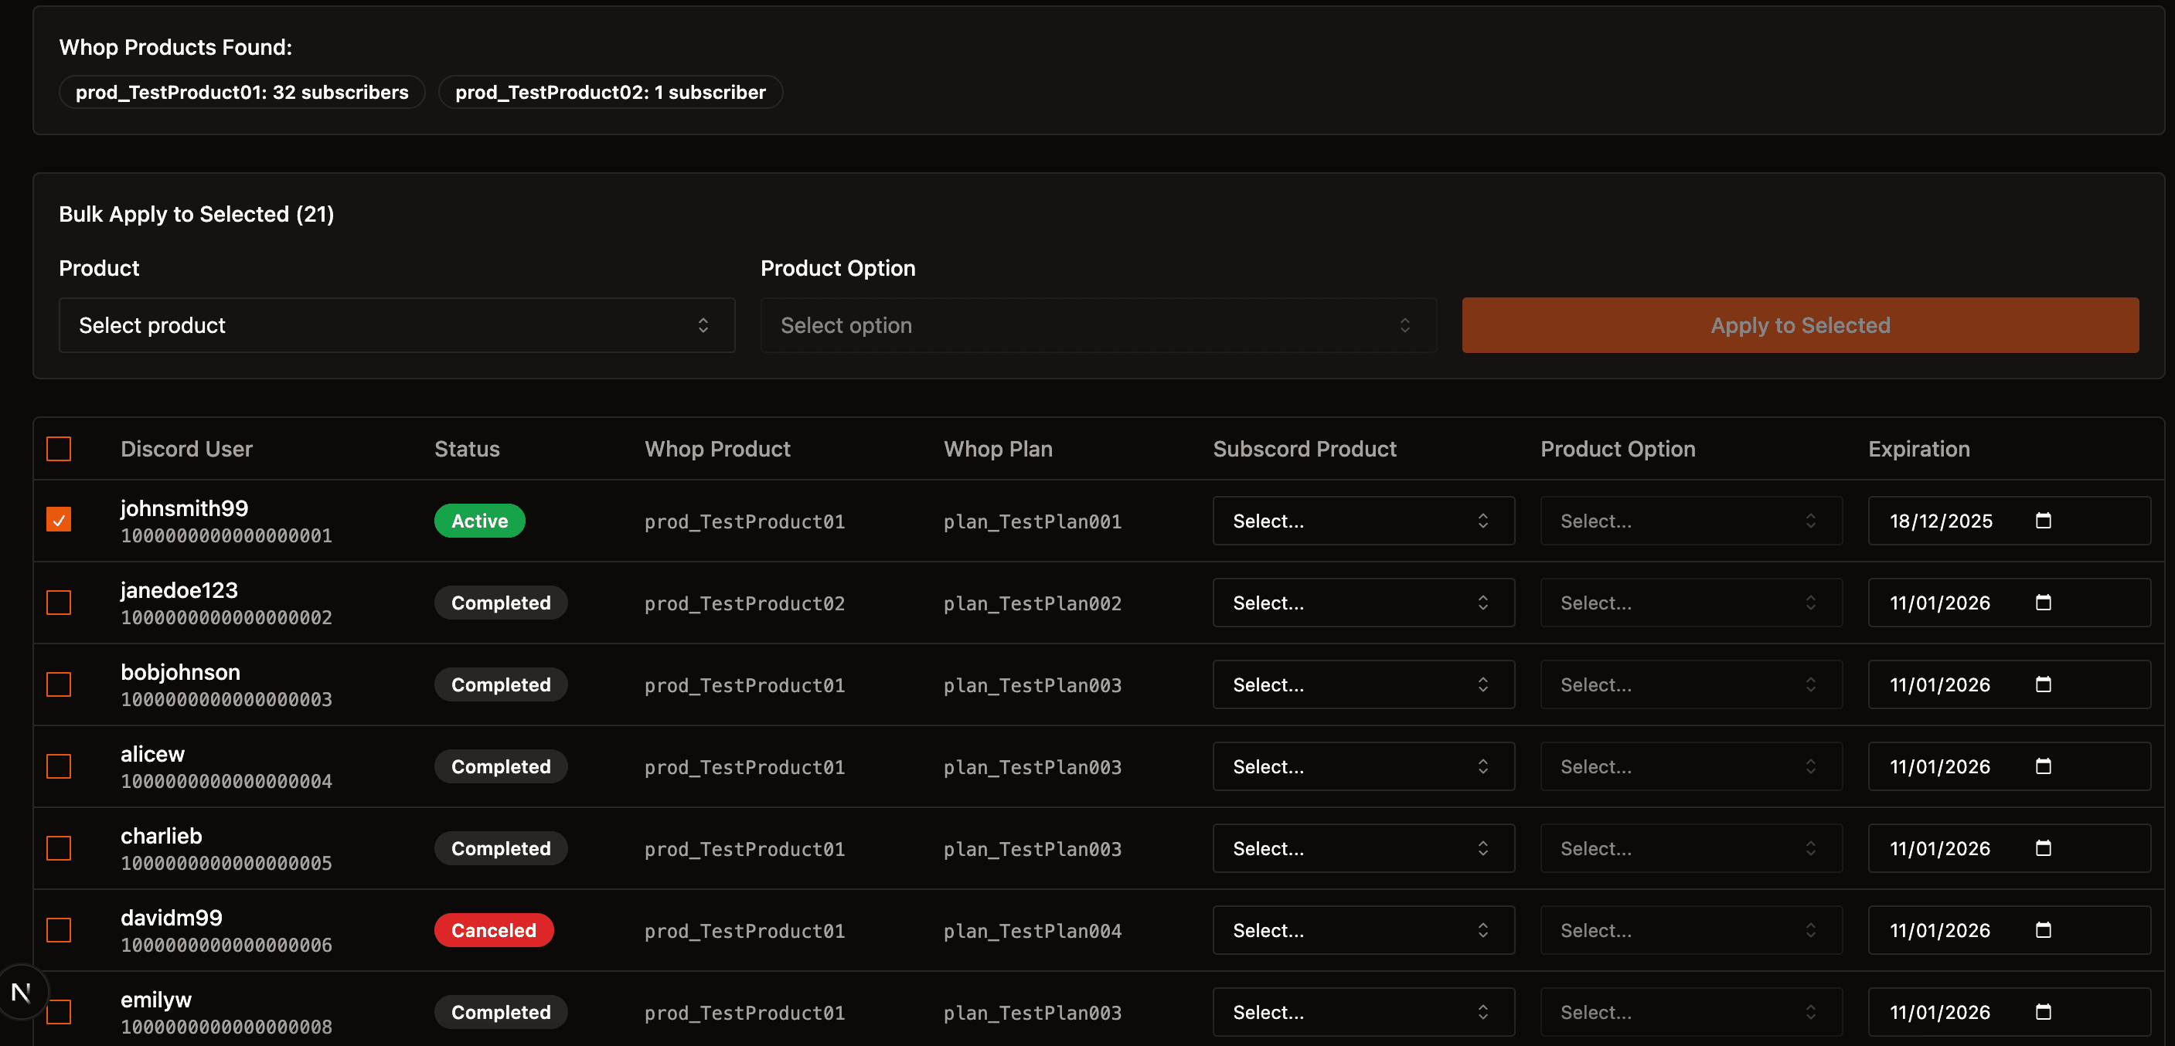Open calendar picker for johnsmith99 expiration

click(x=2042, y=520)
